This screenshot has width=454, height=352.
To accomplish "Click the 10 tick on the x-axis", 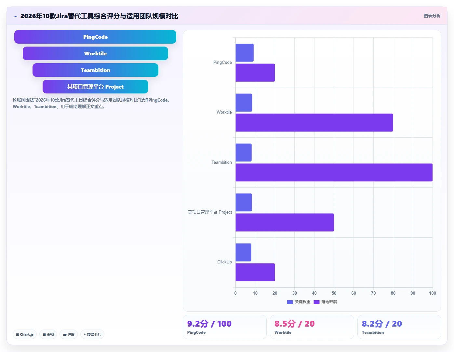I will point(255,293).
